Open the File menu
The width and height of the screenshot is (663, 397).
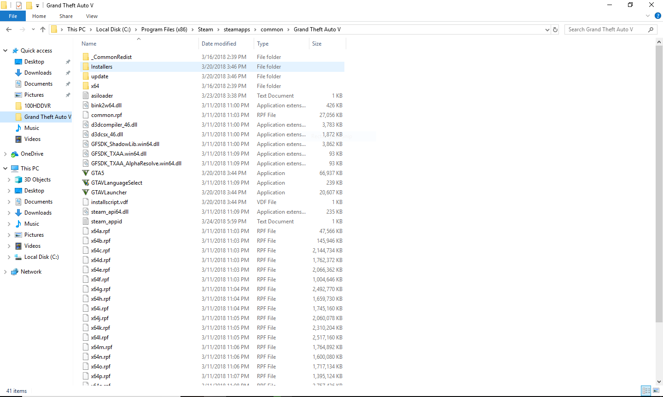point(13,16)
